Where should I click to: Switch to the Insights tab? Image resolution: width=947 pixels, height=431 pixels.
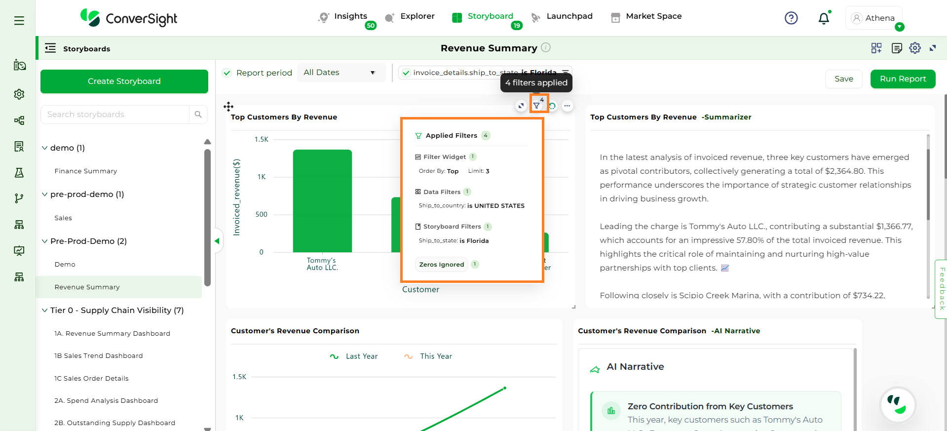[350, 16]
